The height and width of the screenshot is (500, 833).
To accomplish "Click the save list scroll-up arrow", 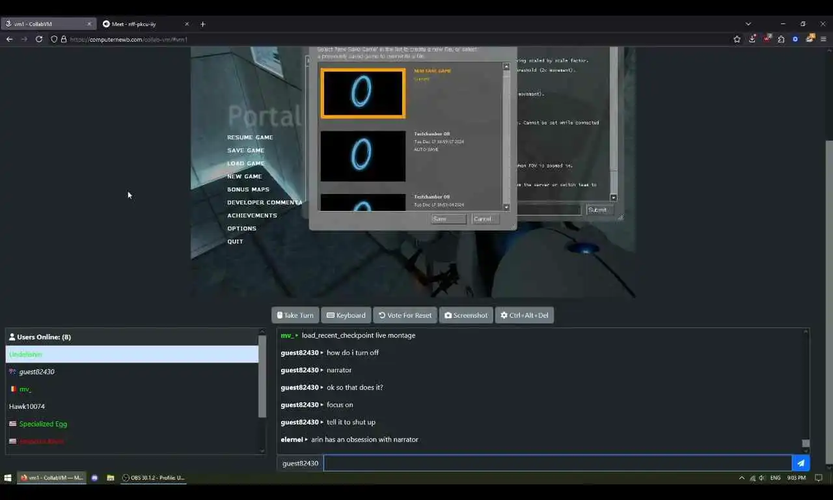I will click(506, 66).
